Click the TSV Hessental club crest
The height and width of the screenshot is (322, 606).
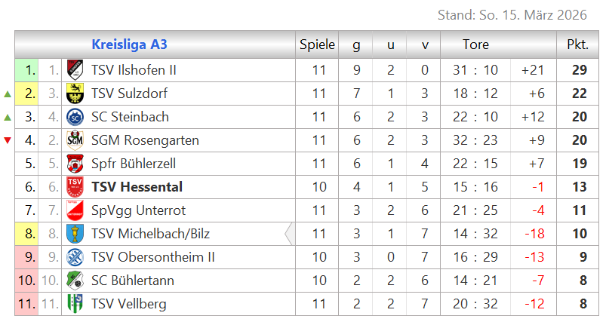pyautogui.click(x=75, y=187)
